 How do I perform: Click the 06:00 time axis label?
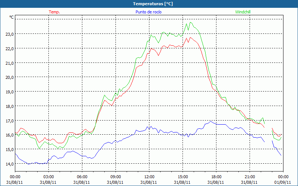point(82,177)
